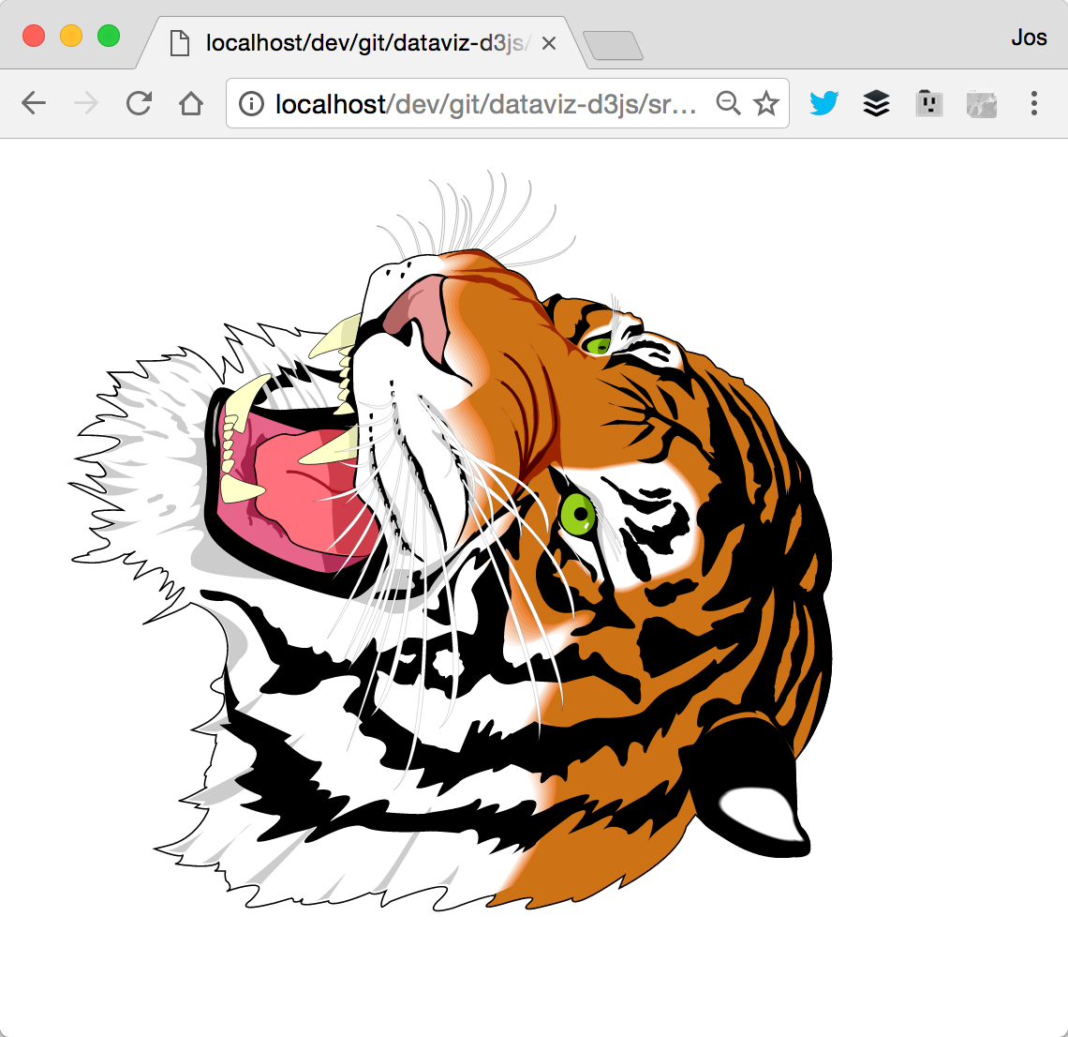Image resolution: width=1068 pixels, height=1037 pixels.
Task: Open the Jos profile button
Action: pos(1029,38)
